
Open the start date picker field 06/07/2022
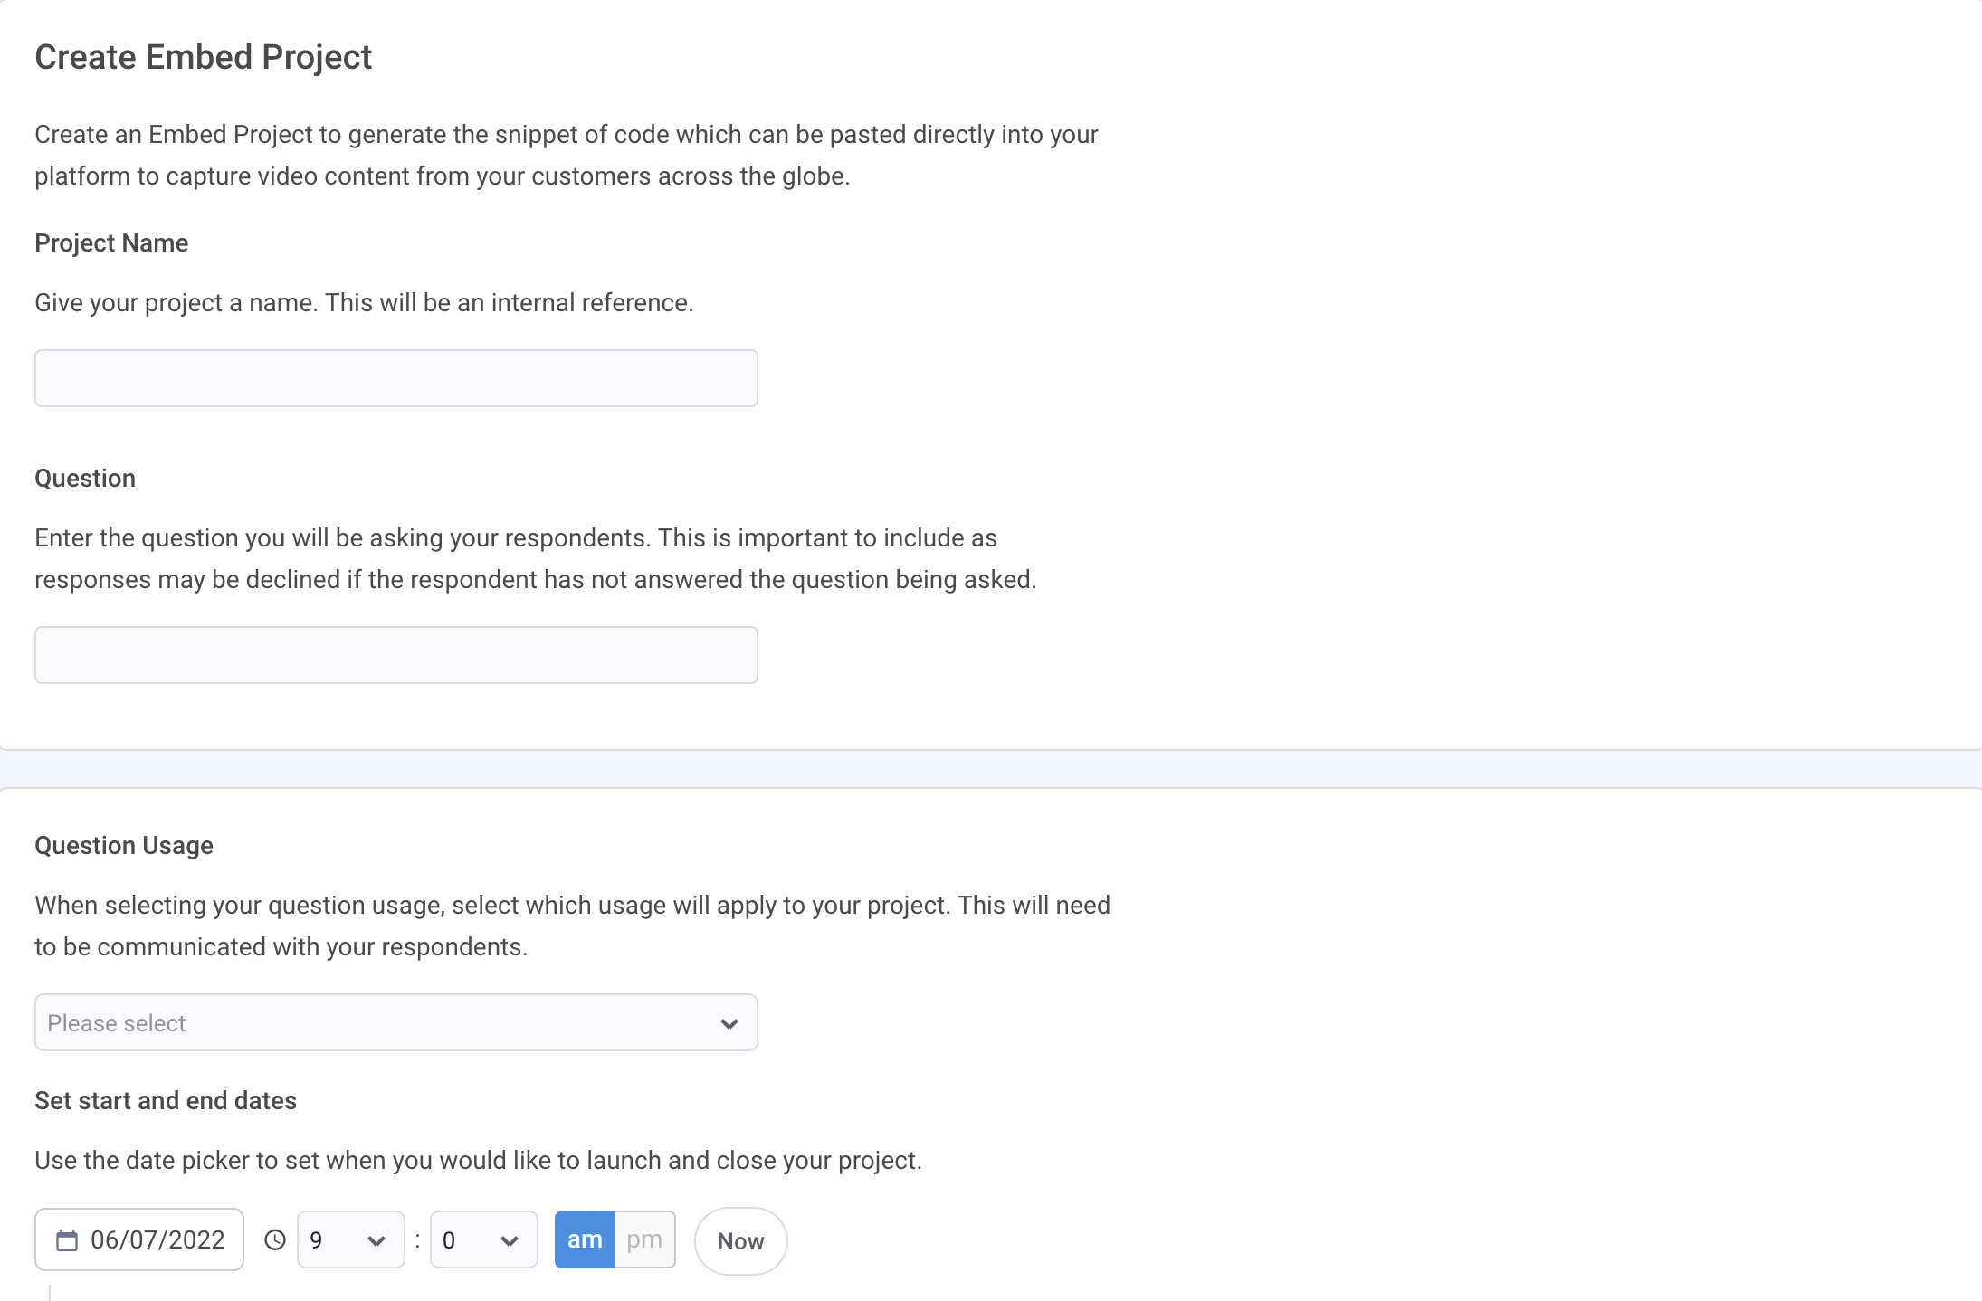[139, 1239]
